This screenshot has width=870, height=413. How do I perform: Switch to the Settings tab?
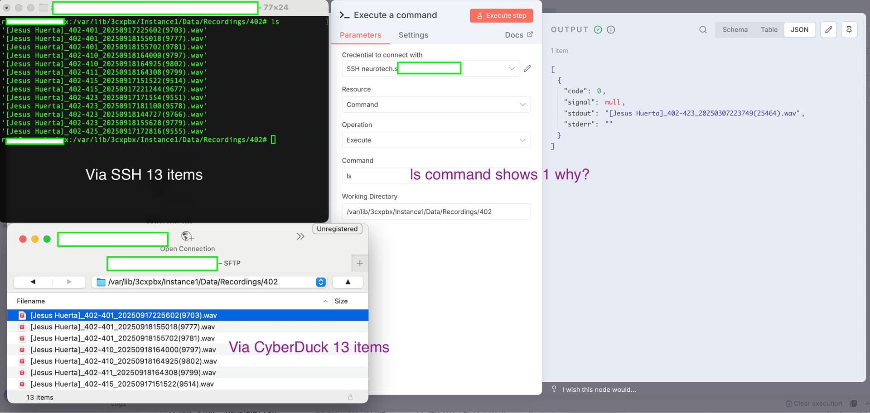pyautogui.click(x=413, y=35)
